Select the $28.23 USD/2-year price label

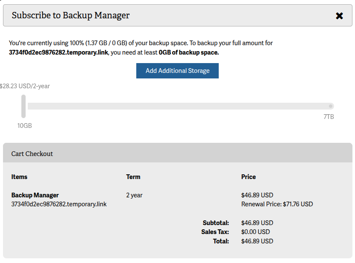click(25, 86)
